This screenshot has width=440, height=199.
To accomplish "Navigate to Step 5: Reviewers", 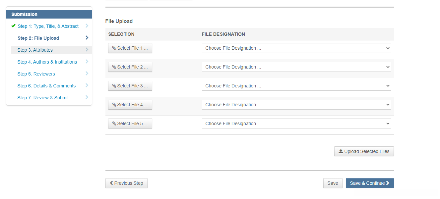I will tap(36, 74).
